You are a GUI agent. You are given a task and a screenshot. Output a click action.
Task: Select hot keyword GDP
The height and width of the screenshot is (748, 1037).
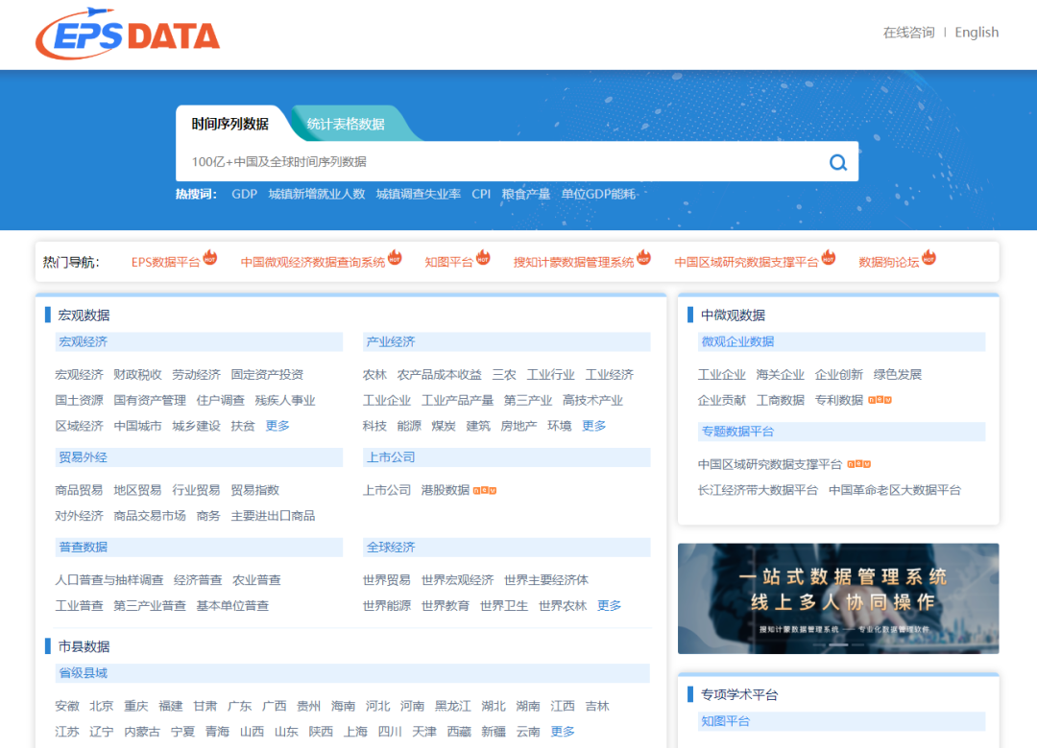tap(244, 194)
